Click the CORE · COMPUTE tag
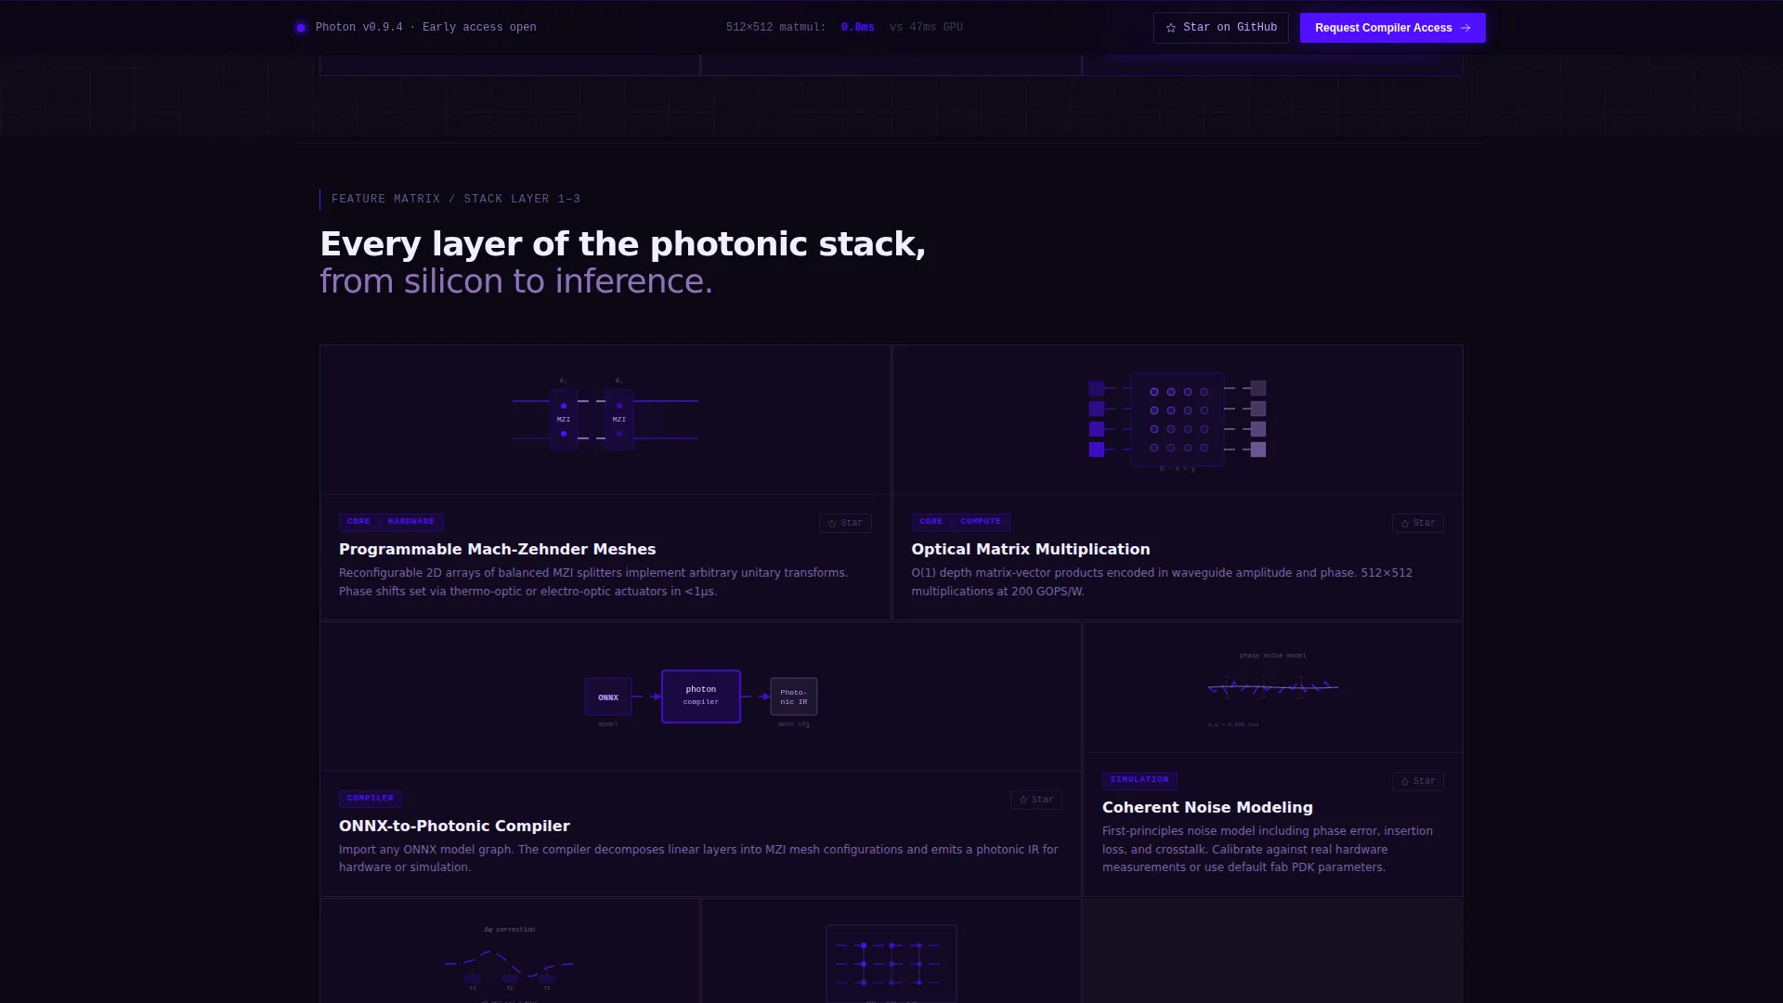1783x1003 pixels. pos(960,522)
